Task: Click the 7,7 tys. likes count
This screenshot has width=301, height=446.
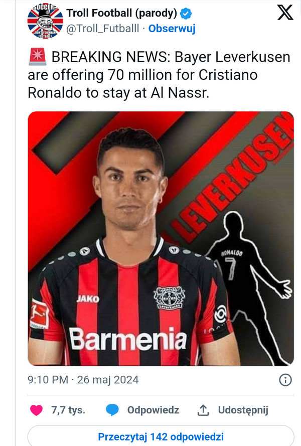Action: [68, 410]
